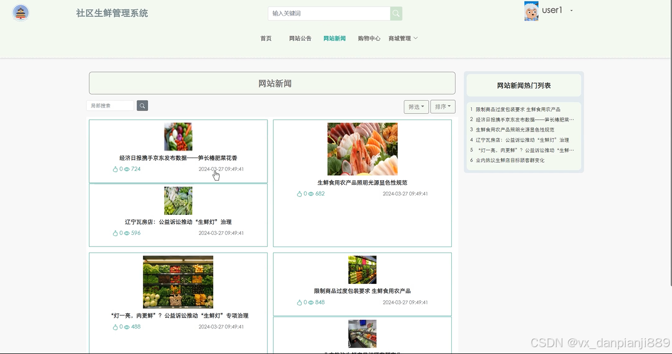Like the 经济日报携手京东 news article
672x354 pixels.
115,169
